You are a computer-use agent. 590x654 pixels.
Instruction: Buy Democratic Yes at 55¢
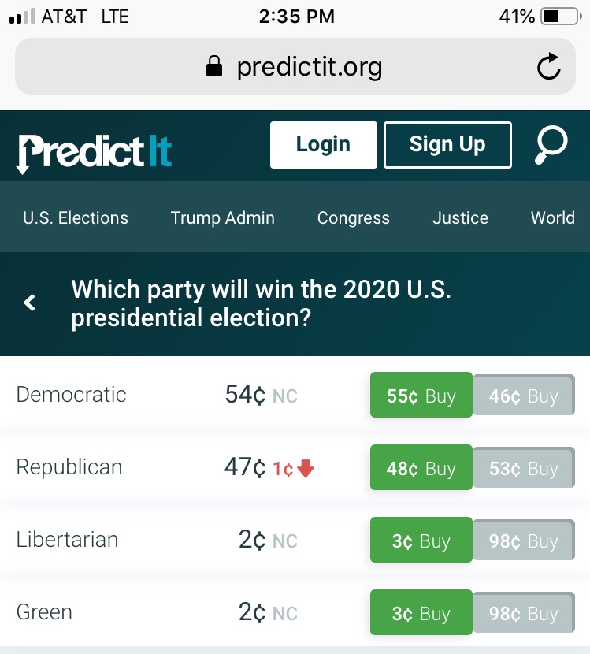click(x=421, y=395)
